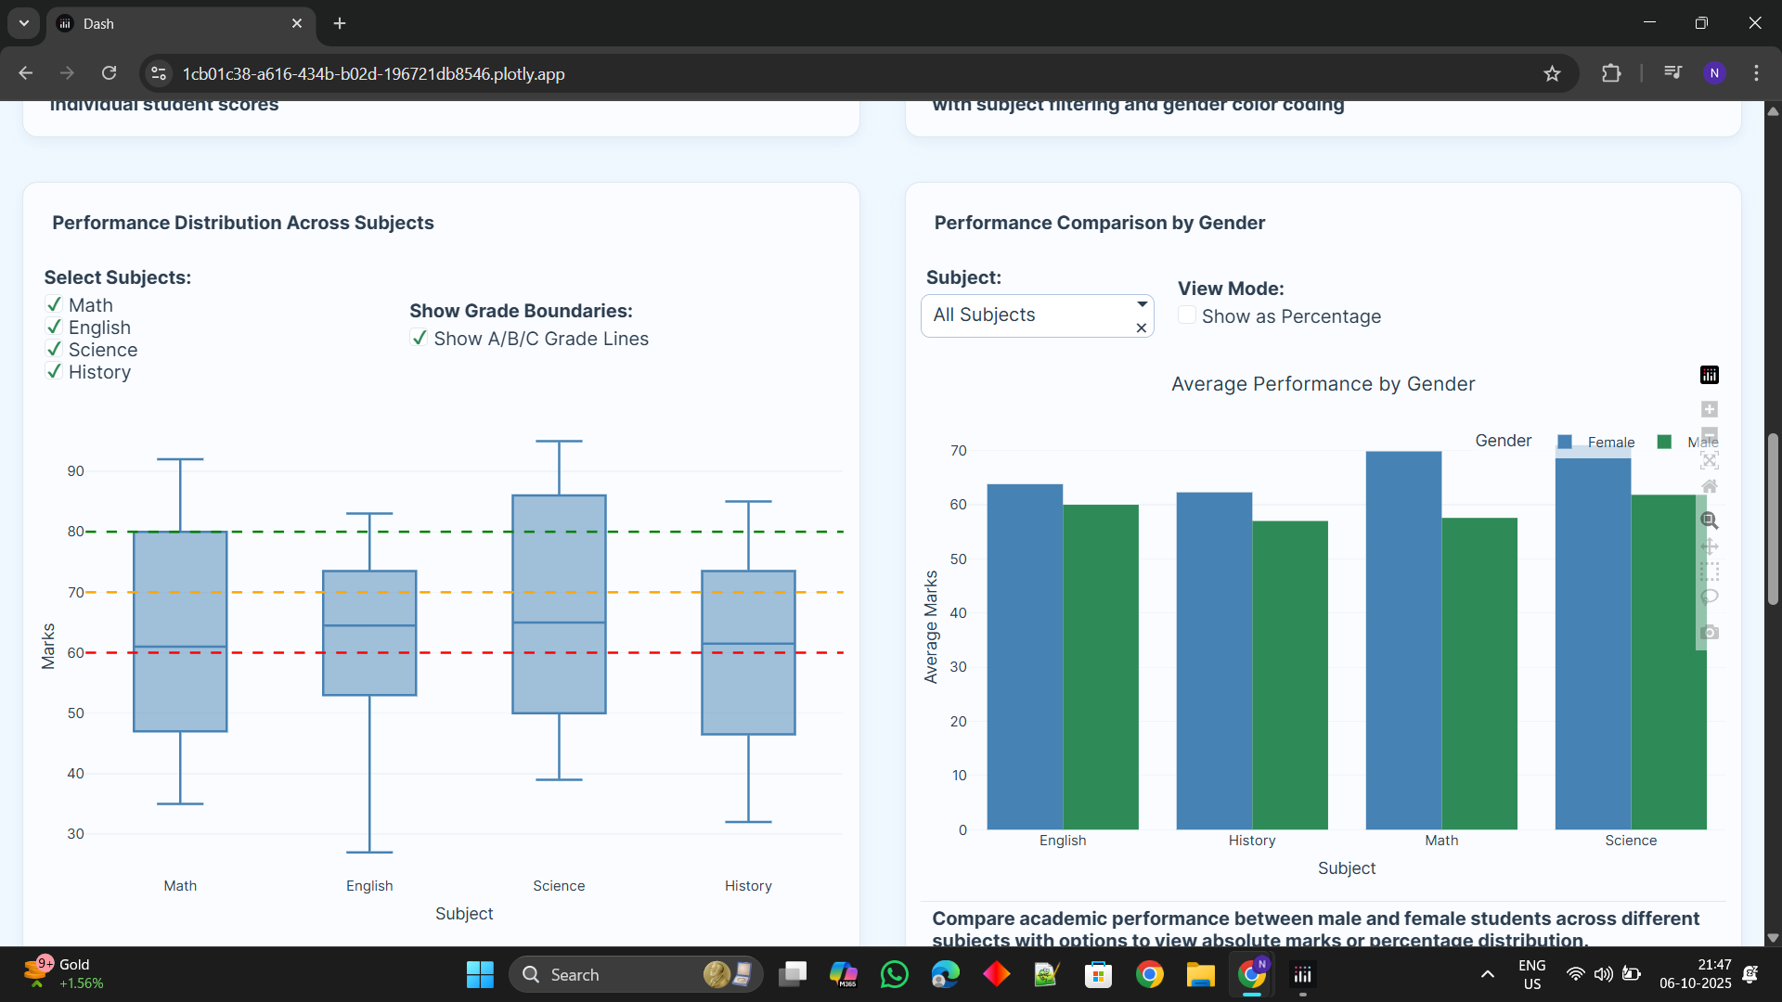Click the autoscale modebar icon
This screenshot has width=1782, height=1002.
point(1709,460)
